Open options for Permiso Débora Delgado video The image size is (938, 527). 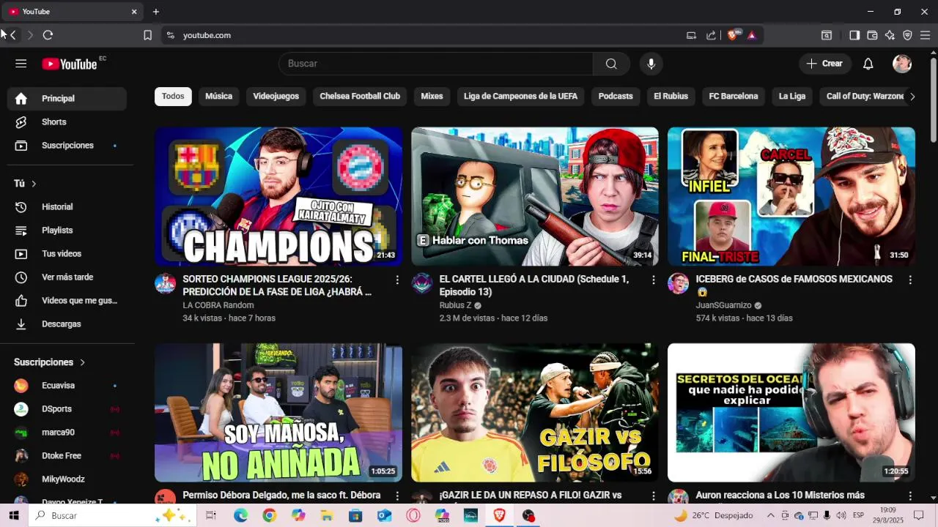(x=397, y=496)
